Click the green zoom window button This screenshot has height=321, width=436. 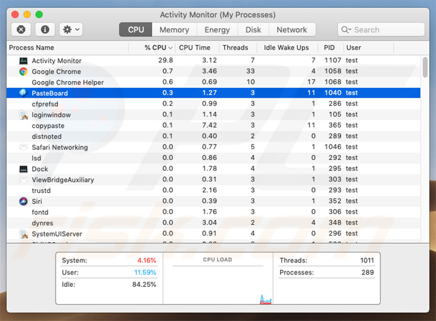[39, 14]
